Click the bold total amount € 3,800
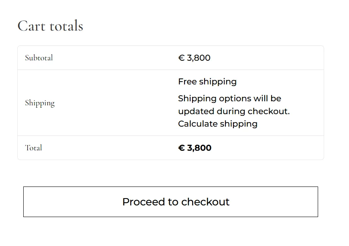 coord(195,148)
